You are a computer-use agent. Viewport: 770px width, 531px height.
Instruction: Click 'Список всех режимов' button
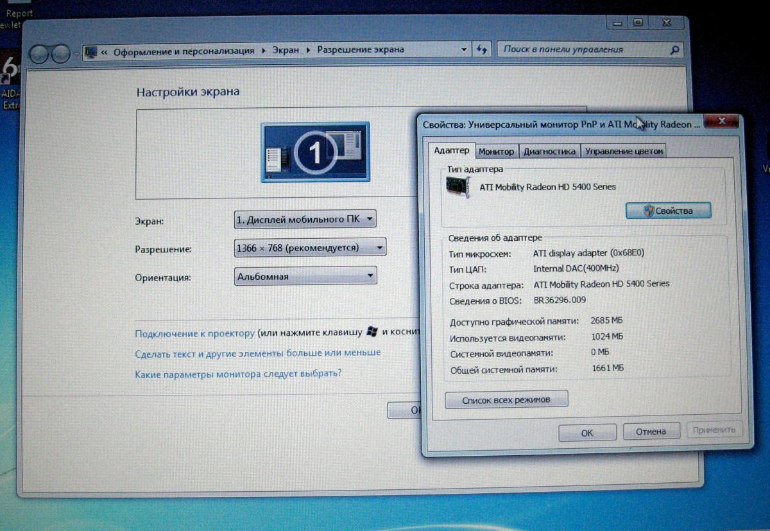pyautogui.click(x=506, y=400)
